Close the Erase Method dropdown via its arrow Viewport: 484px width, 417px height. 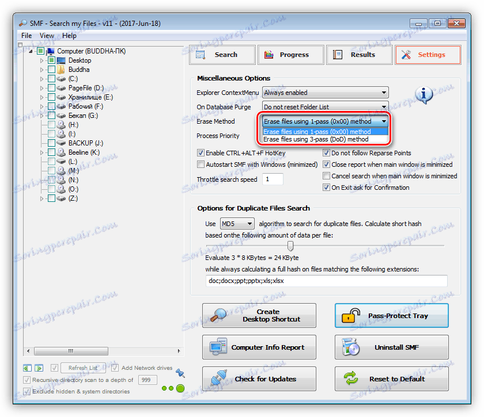tap(384, 121)
